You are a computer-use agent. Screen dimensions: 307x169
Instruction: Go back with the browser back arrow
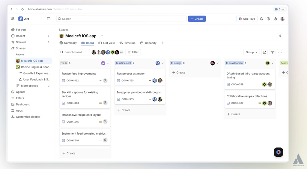pos(12,9)
